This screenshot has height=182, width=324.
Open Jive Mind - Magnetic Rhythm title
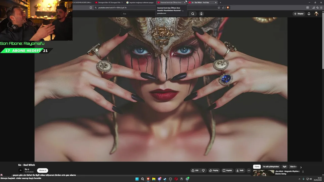[287, 172]
